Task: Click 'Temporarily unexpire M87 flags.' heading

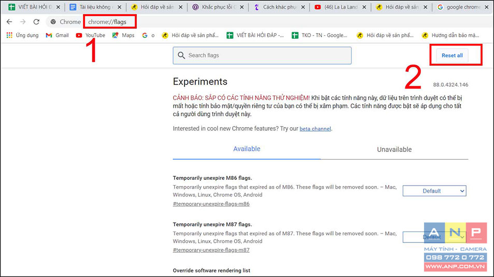Action: point(213,224)
